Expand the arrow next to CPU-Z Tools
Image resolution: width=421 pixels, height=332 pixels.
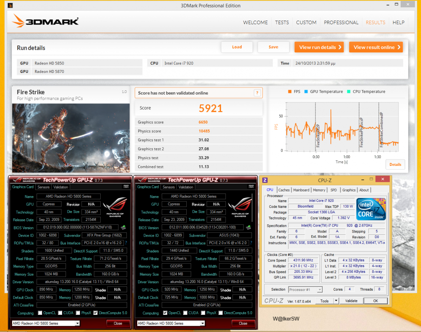point(336,301)
